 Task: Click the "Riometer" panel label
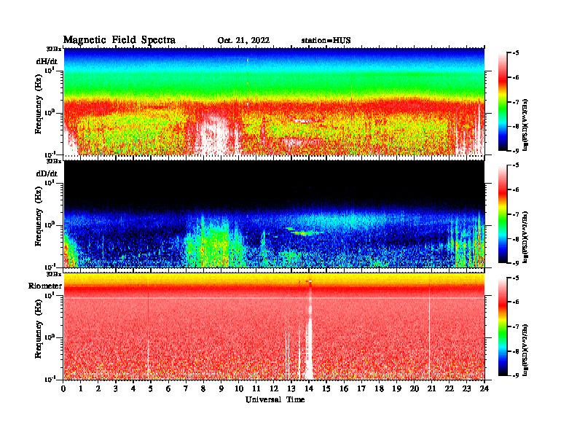pos(45,286)
